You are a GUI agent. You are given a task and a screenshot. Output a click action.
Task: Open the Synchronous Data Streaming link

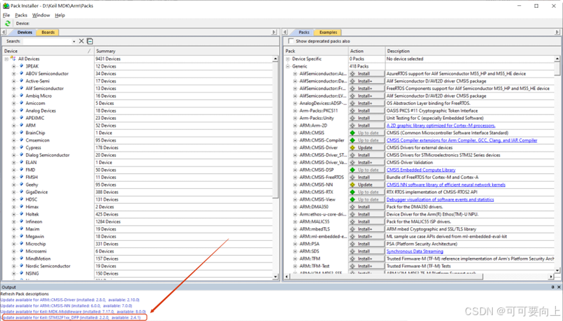[415, 251]
